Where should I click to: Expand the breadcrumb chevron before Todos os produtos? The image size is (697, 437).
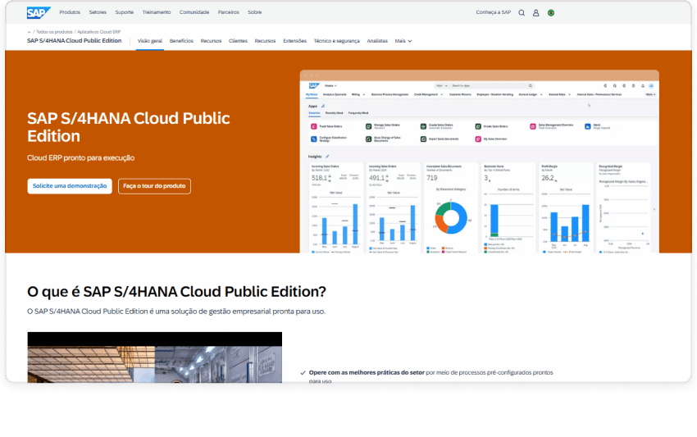29,32
